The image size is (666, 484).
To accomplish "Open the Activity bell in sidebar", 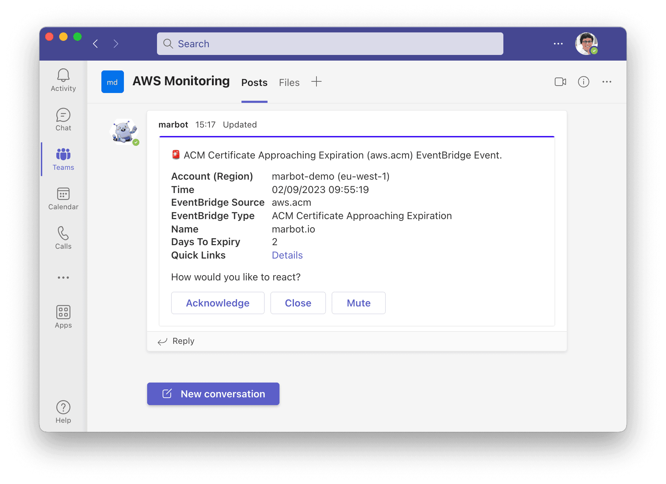I will (63, 80).
